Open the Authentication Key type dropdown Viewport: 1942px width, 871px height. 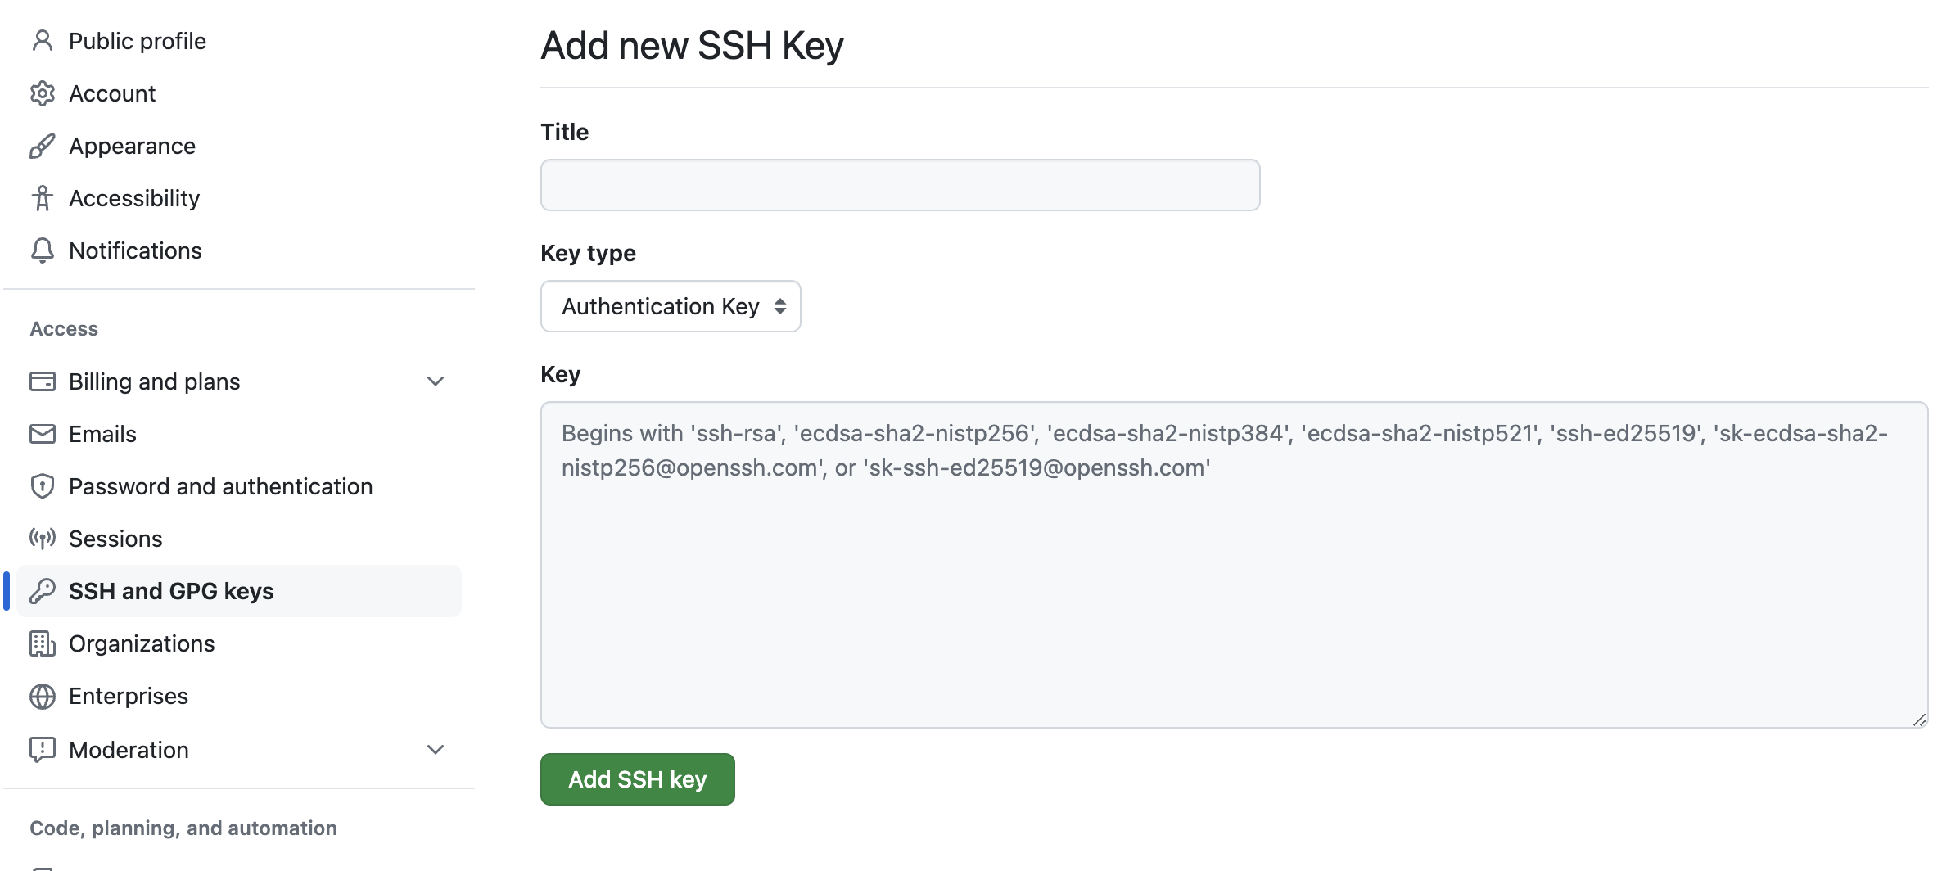(x=671, y=306)
